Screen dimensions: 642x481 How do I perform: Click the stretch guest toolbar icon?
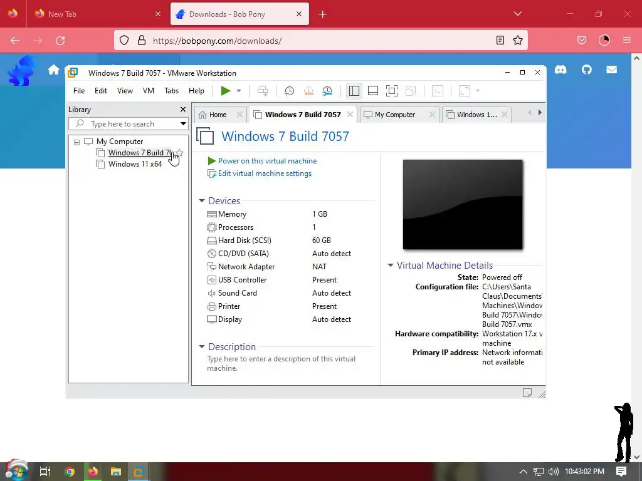465,91
